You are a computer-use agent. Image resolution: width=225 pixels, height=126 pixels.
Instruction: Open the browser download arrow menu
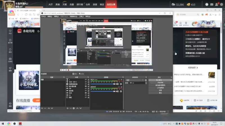click(216, 15)
